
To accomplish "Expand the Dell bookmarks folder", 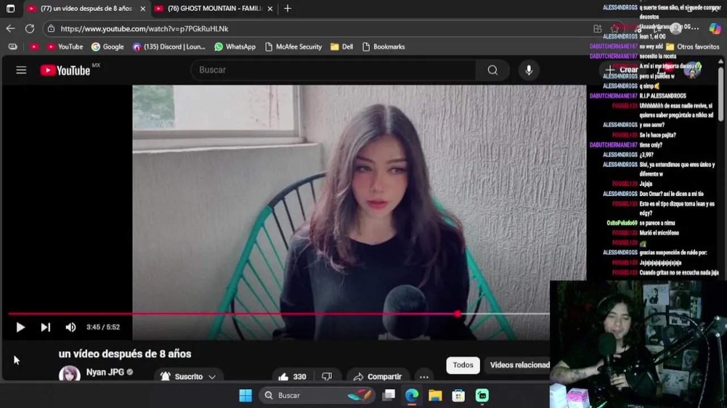I will click(341, 46).
